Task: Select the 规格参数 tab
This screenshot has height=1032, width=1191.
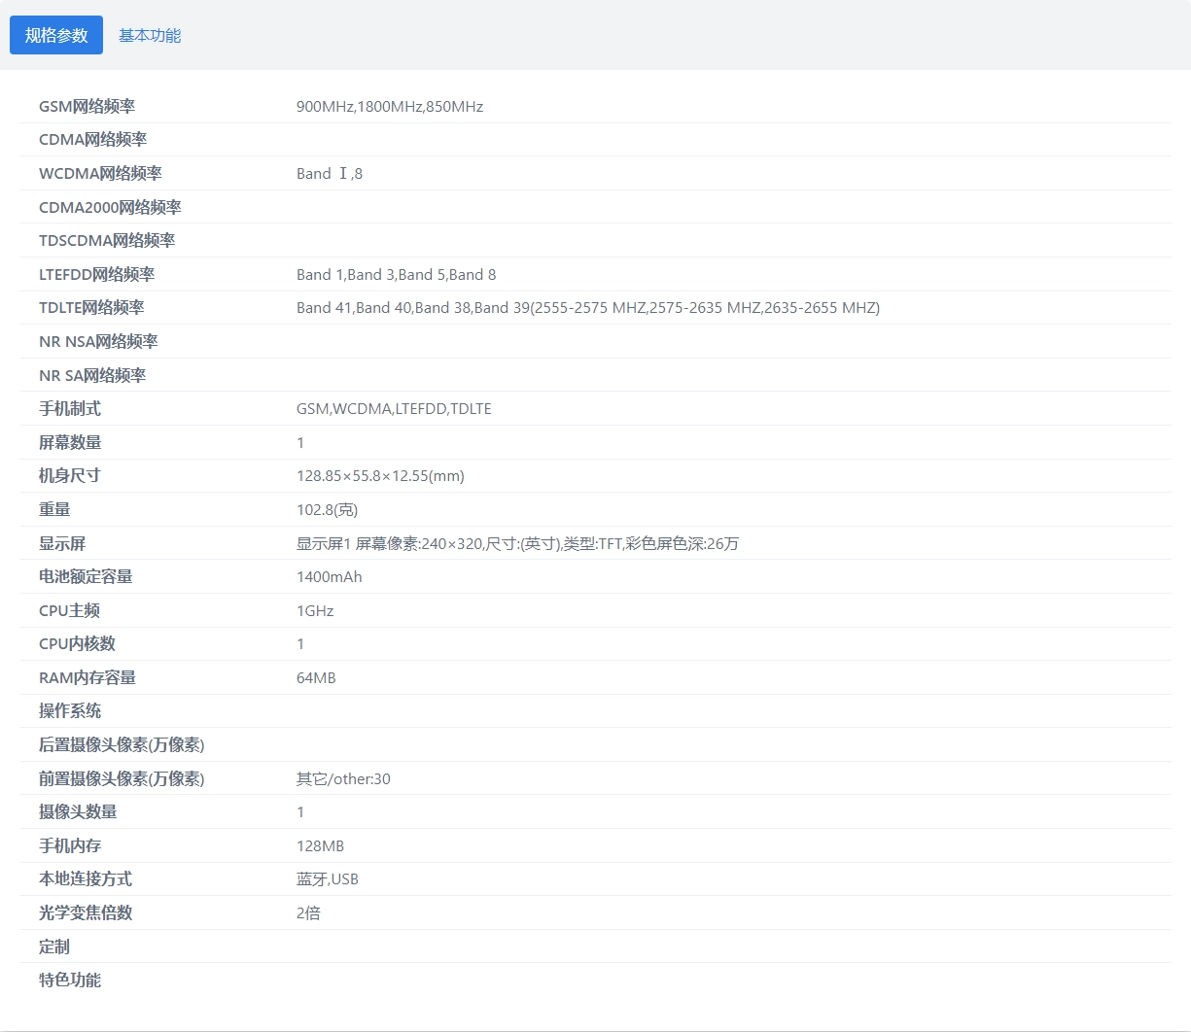Action: pyautogui.click(x=56, y=35)
